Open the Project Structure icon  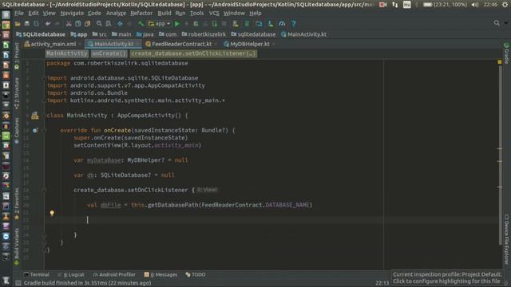click(x=259, y=24)
